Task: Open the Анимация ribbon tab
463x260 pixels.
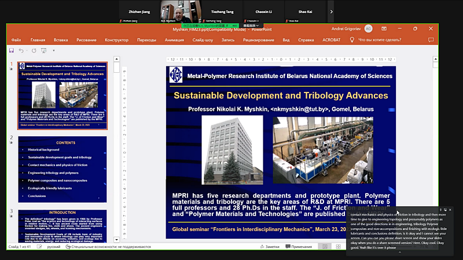Action: pyautogui.click(x=174, y=40)
